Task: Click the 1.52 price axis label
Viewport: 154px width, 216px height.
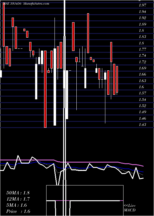Action: [142, 106]
